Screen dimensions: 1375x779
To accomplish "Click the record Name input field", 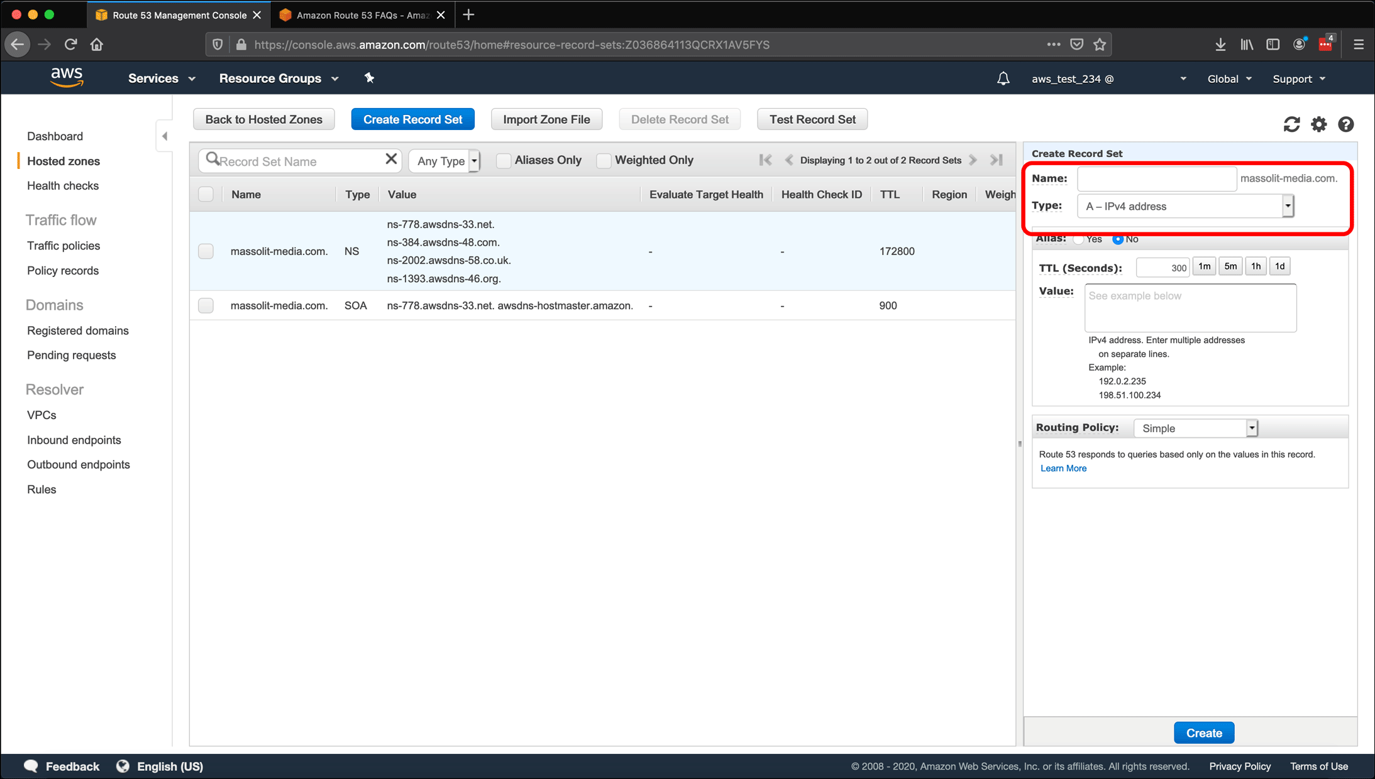I will (1157, 178).
